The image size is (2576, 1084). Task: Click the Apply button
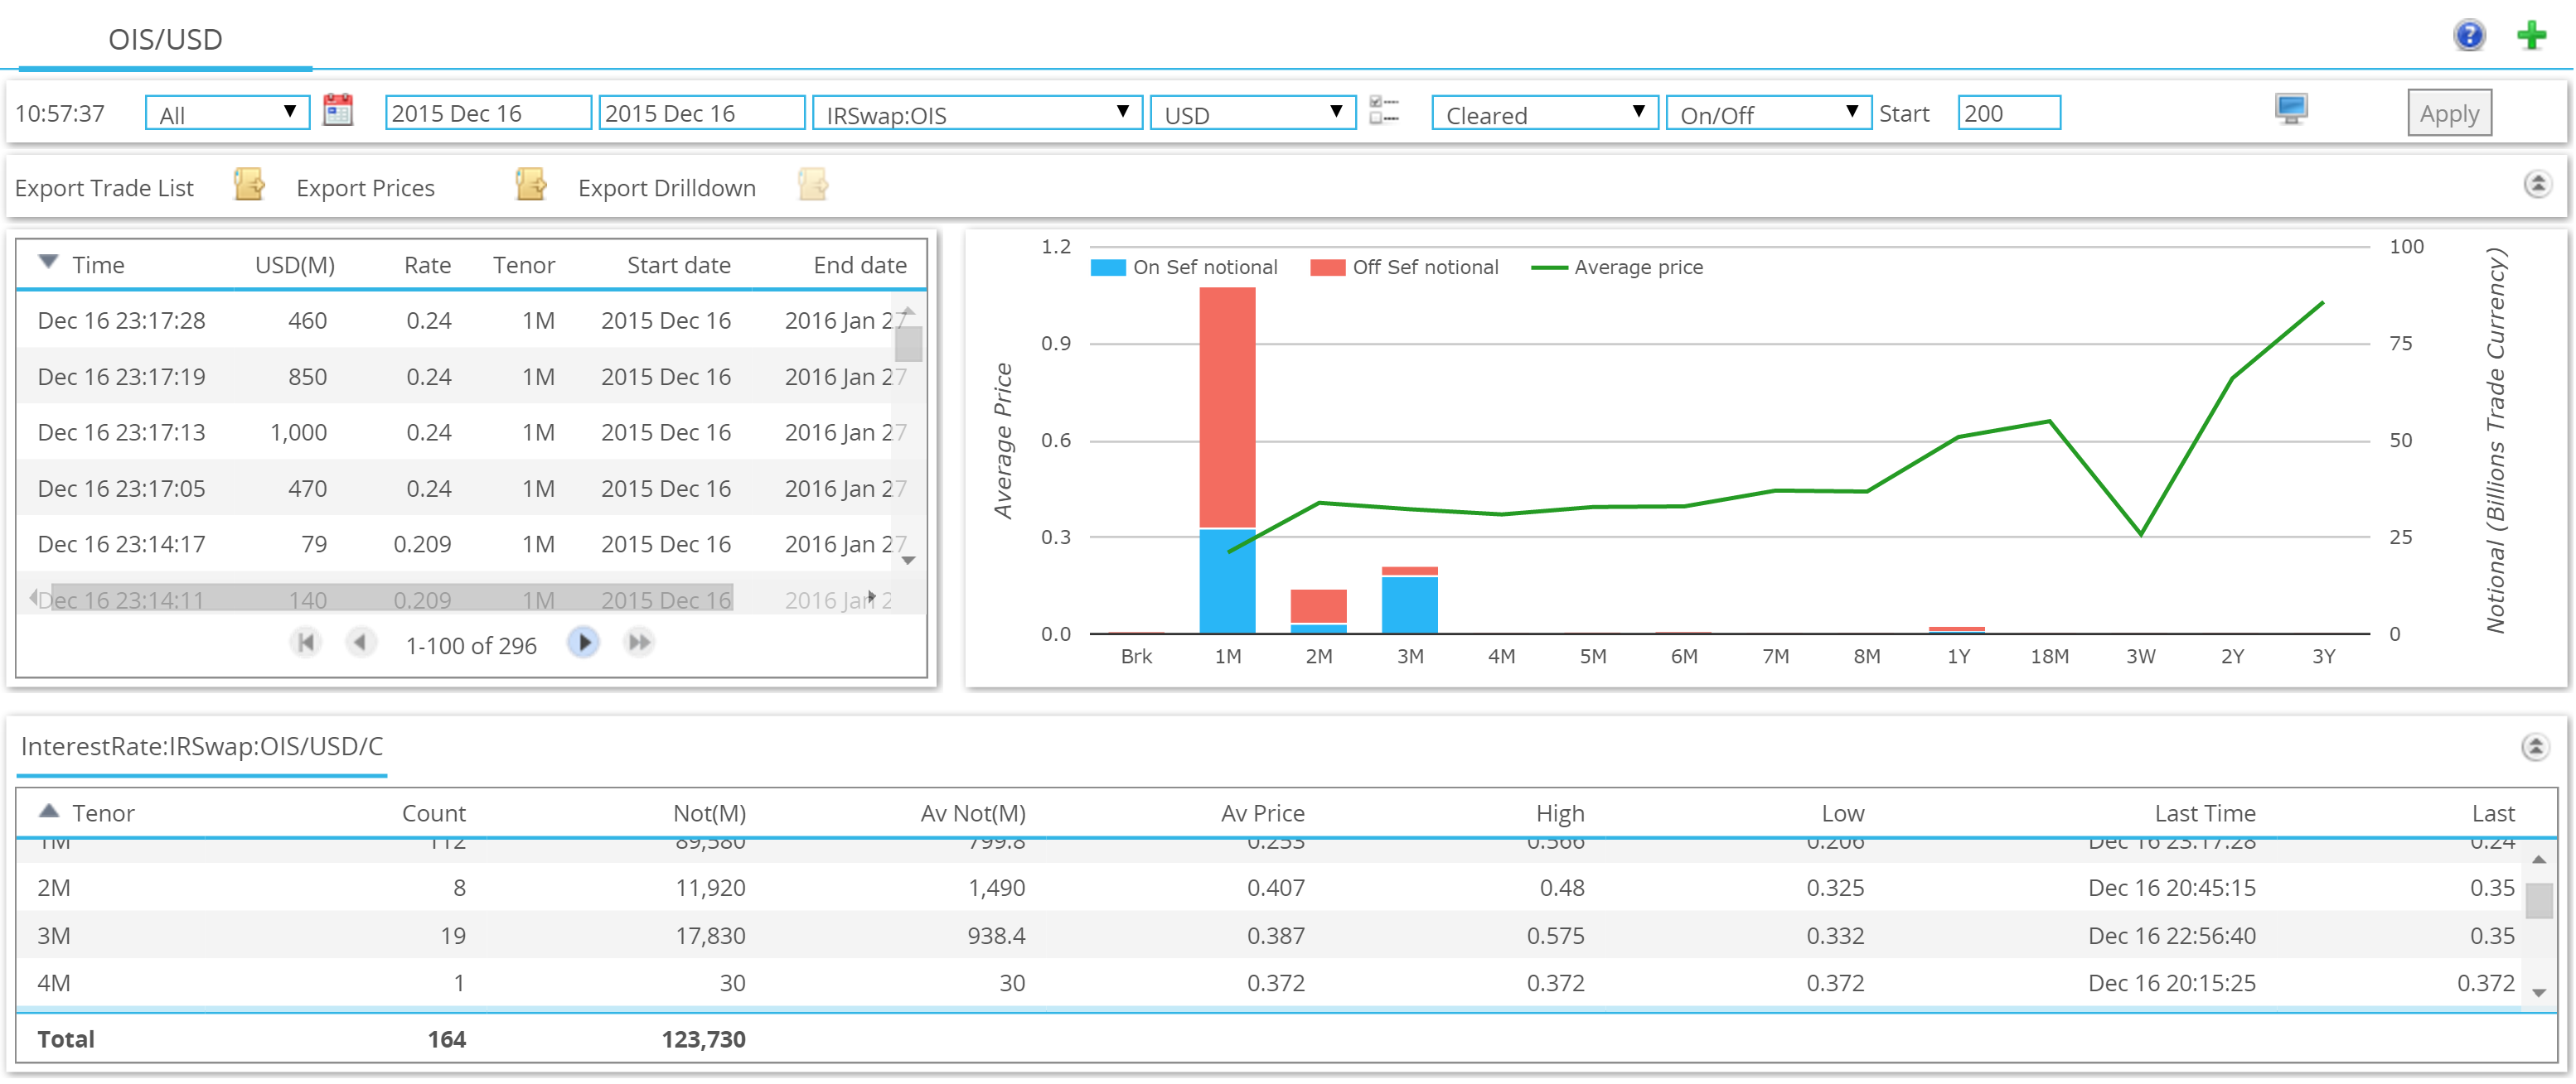click(2449, 113)
